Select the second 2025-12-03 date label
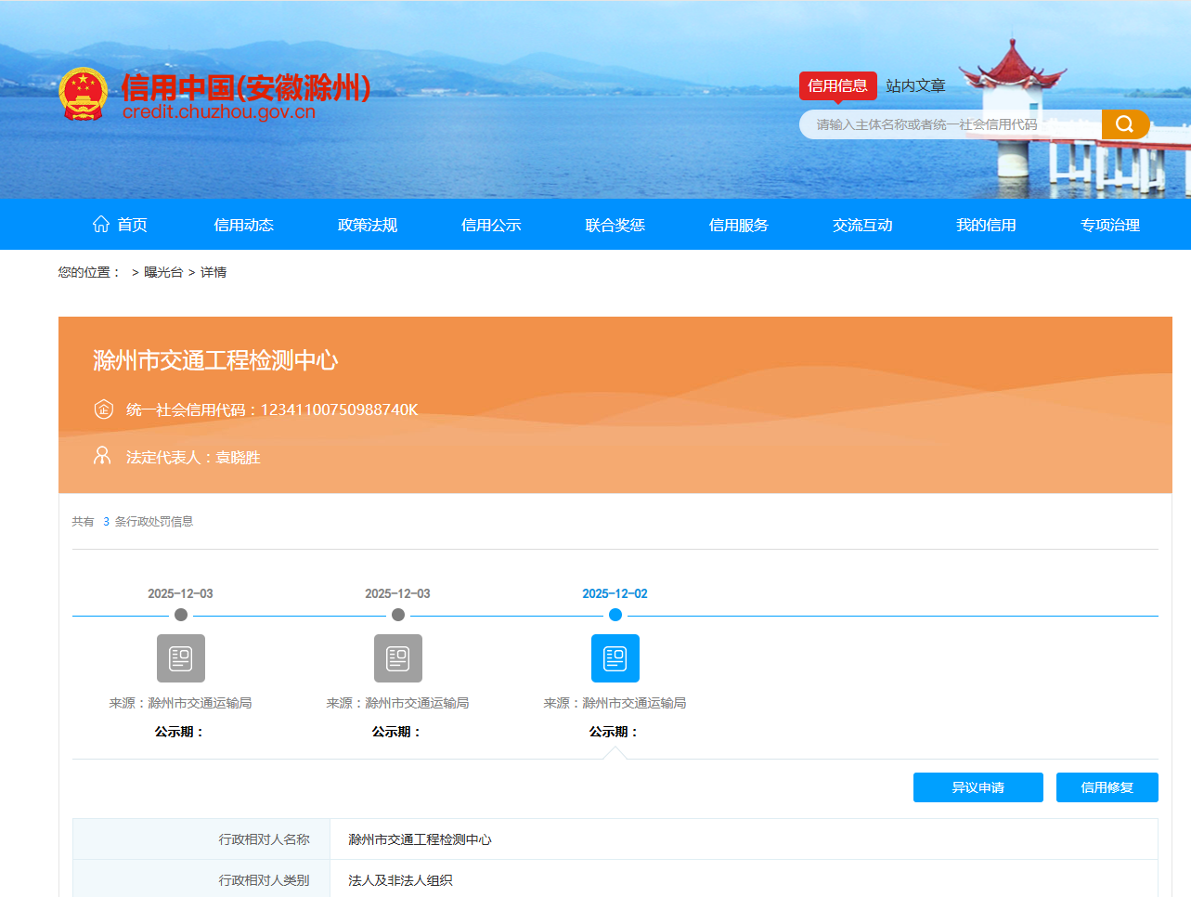The width and height of the screenshot is (1191, 897). pos(397,593)
